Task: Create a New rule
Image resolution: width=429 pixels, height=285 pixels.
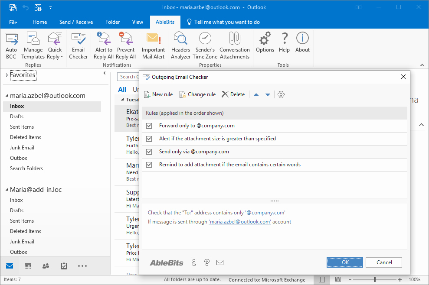Action: click(x=158, y=94)
